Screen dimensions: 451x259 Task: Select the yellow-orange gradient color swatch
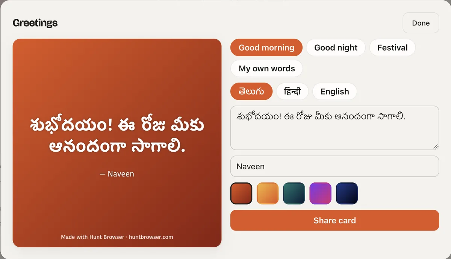click(x=268, y=193)
